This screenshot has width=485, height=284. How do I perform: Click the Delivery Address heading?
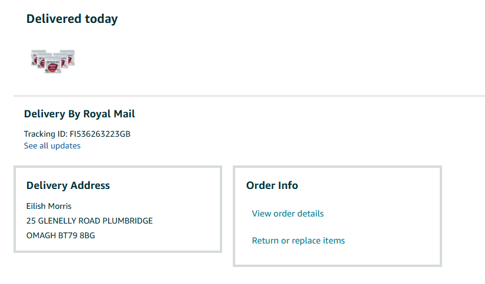[68, 185]
